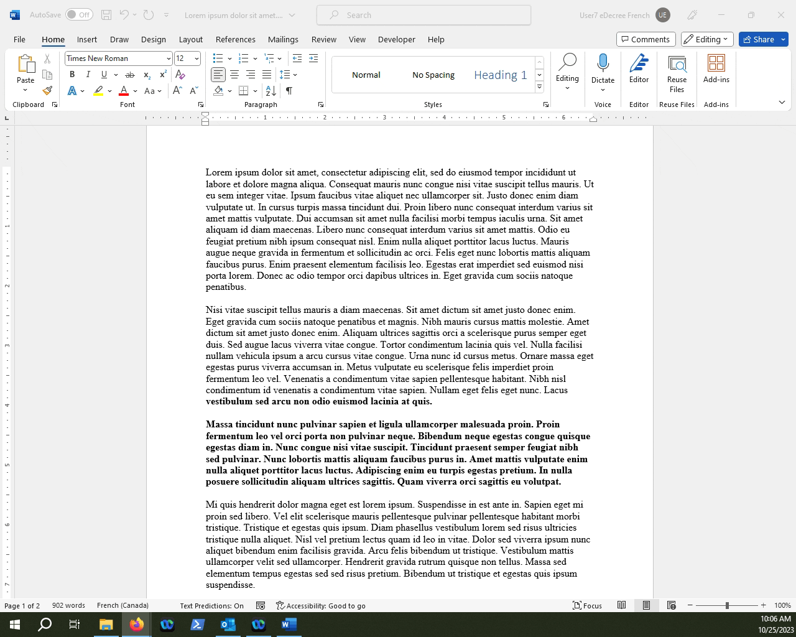This screenshot has height=637, width=796.
Task: Open the Comments panel
Action: [x=646, y=39]
